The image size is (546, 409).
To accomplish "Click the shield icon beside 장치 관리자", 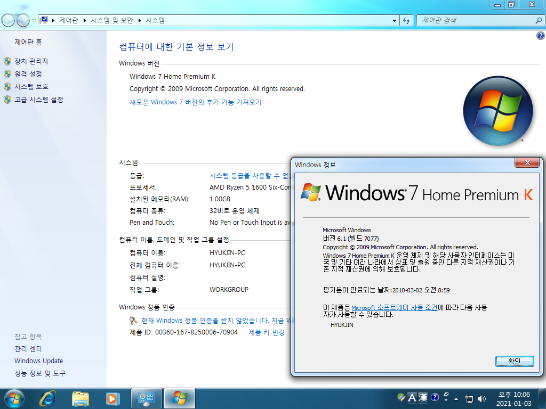I will click(x=7, y=62).
